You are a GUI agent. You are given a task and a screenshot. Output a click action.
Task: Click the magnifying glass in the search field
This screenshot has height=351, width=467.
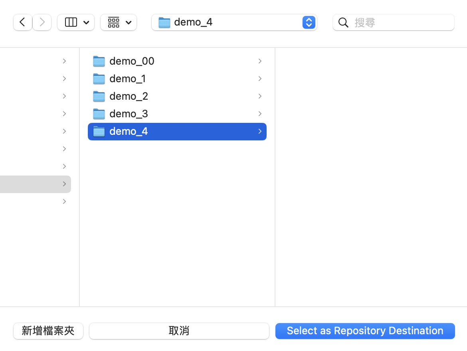(x=343, y=22)
